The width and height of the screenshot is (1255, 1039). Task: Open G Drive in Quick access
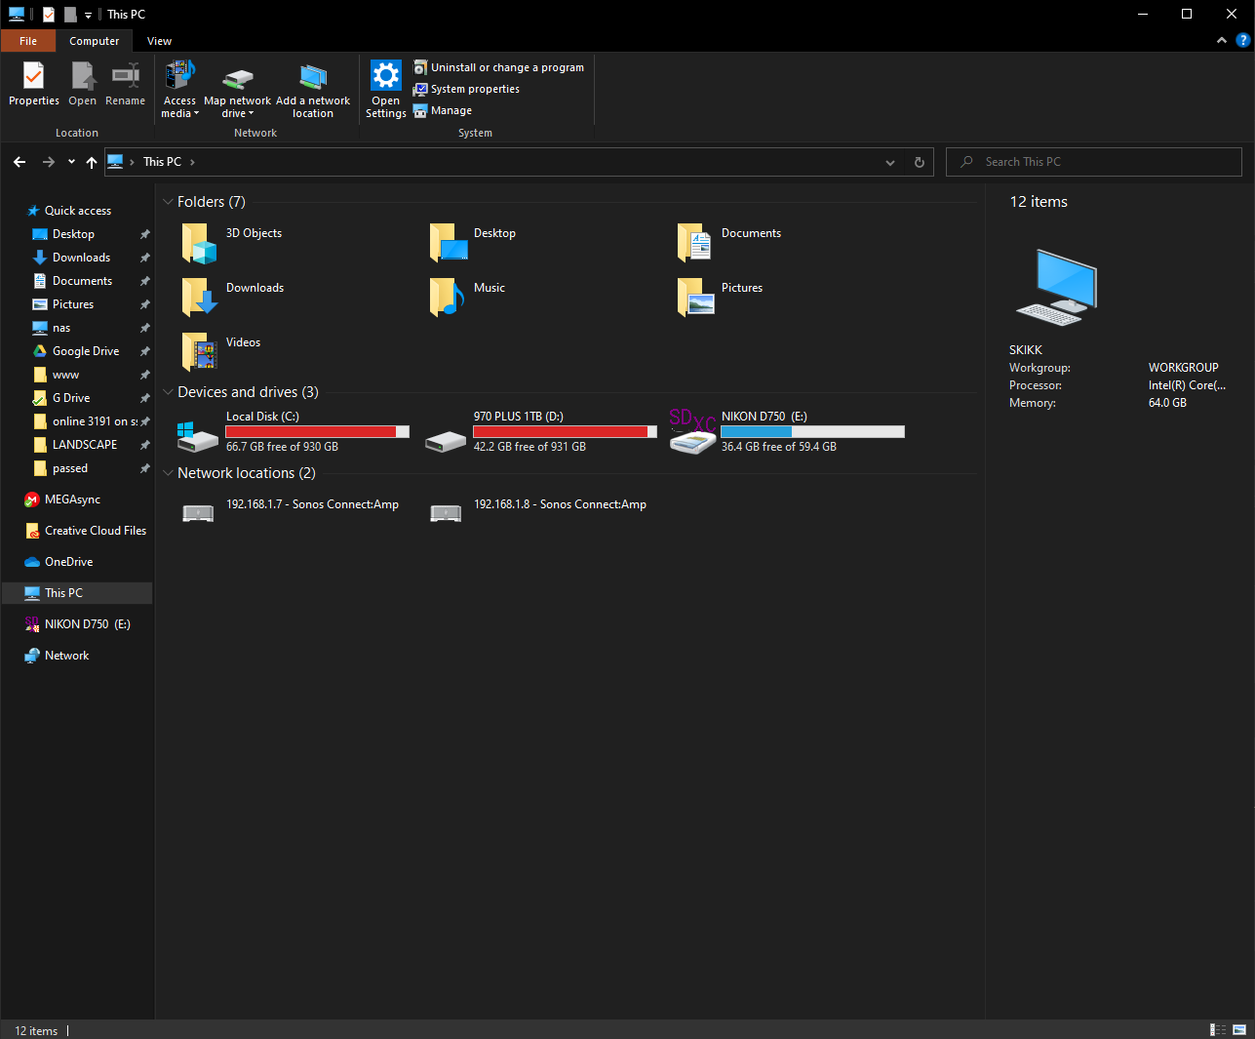(x=71, y=398)
